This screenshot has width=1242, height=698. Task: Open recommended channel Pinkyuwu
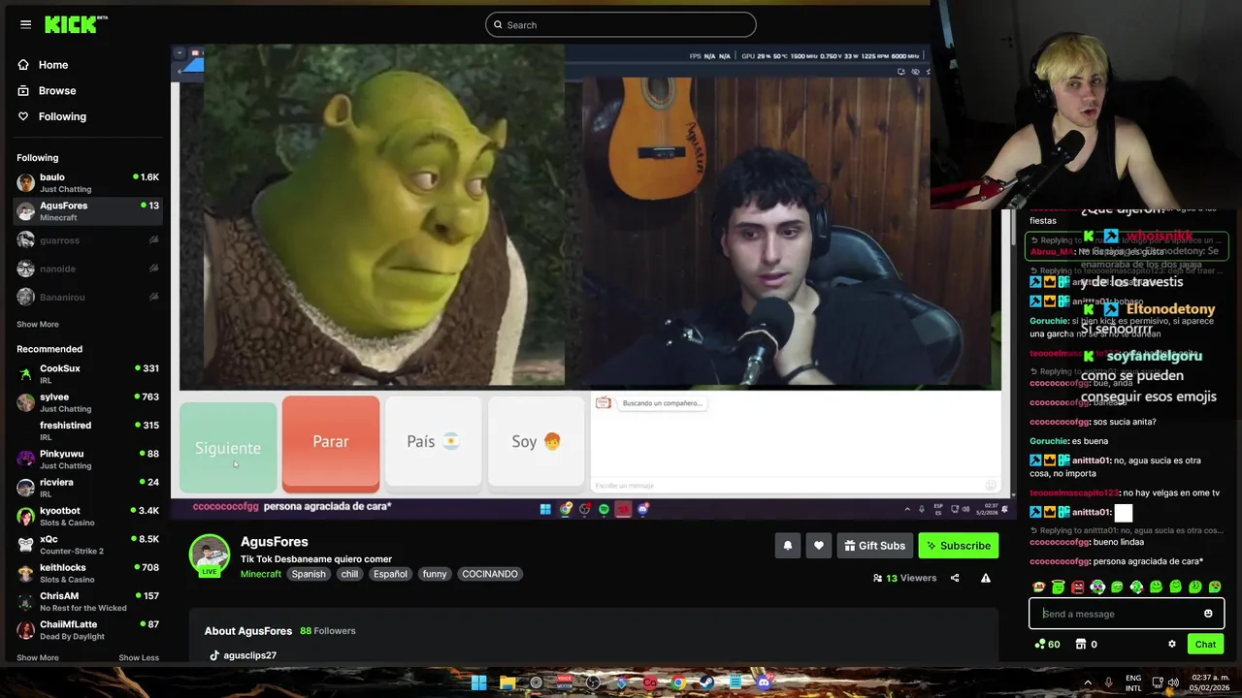coord(87,460)
